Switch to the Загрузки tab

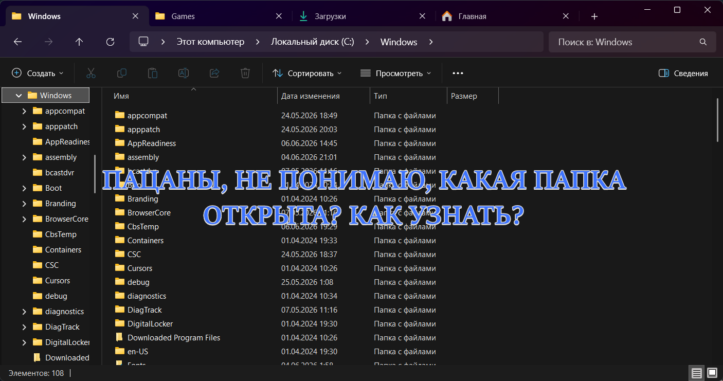click(x=363, y=16)
